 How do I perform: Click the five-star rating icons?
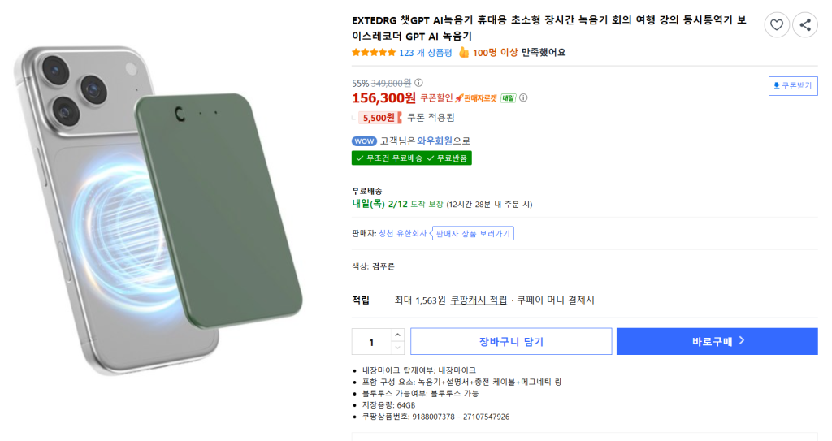click(x=374, y=52)
